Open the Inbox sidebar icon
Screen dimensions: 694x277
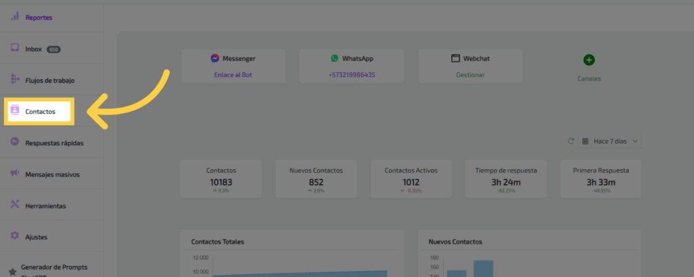click(15, 49)
